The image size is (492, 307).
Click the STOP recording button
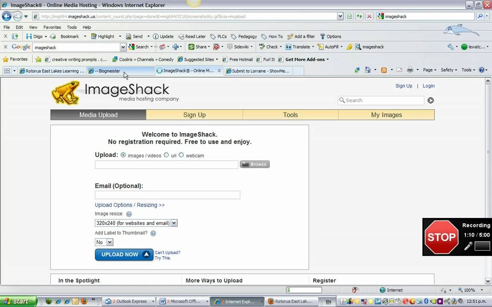(441, 237)
